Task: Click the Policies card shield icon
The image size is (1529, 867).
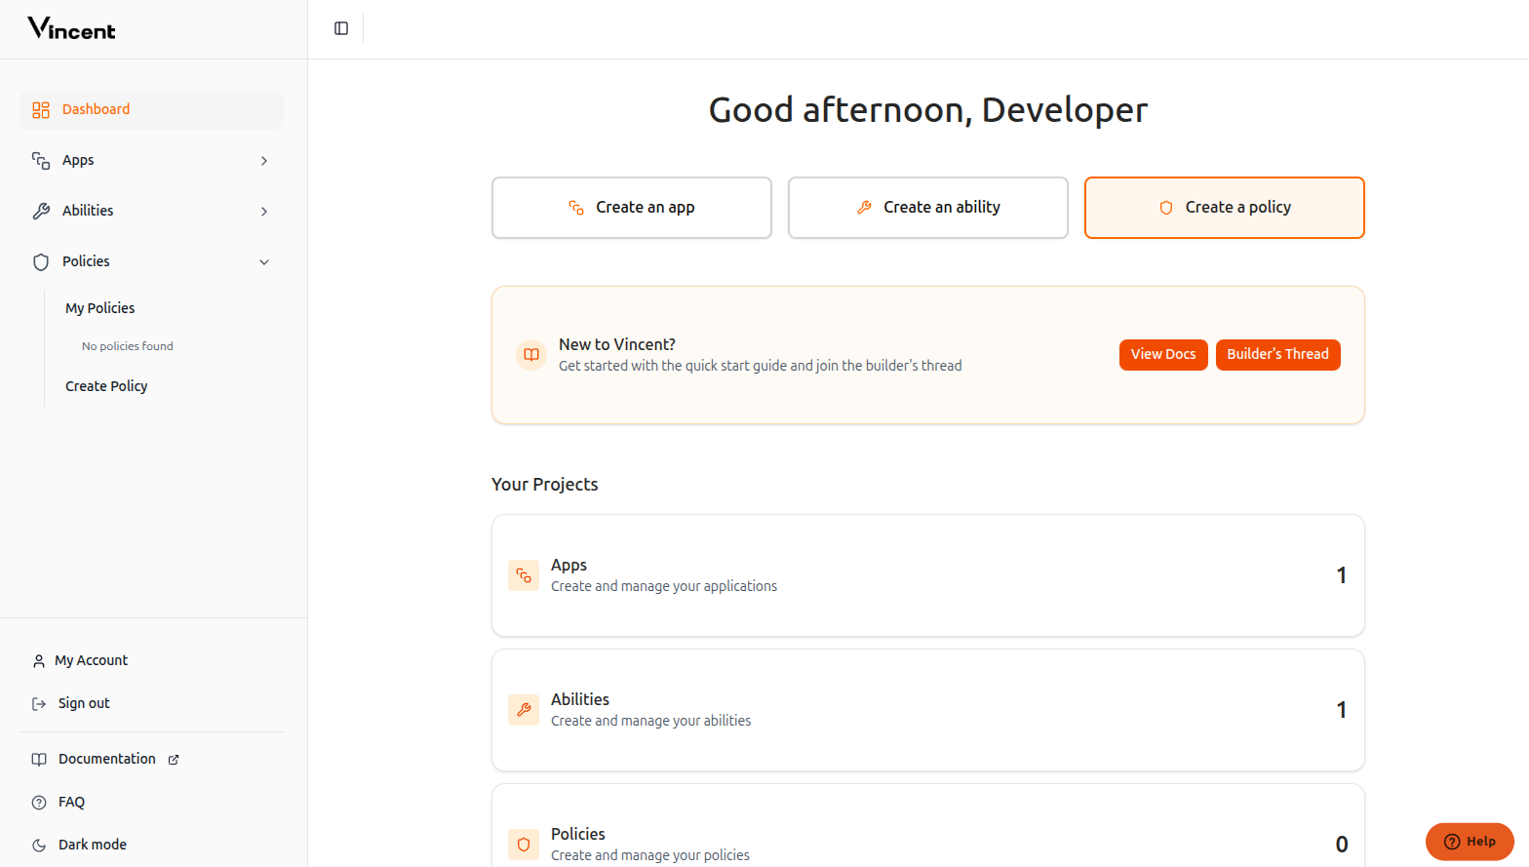Action: coord(524,845)
